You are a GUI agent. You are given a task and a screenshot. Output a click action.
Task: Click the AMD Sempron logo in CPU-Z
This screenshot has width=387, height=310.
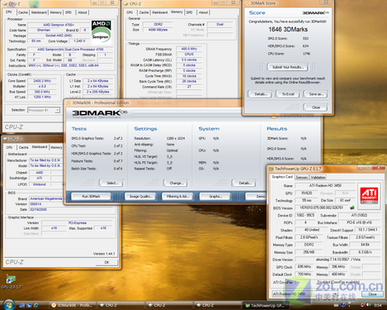(101, 32)
